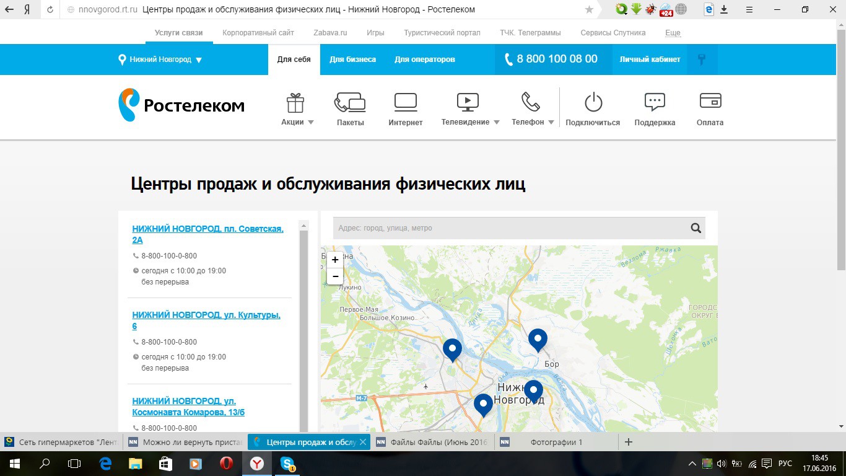Open the Телефон handset icon

click(531, 102)
